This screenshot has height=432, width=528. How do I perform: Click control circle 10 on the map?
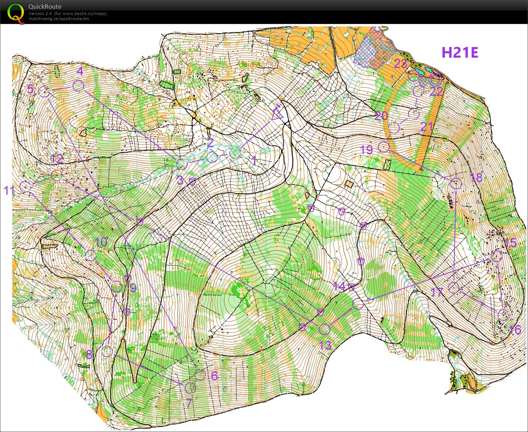[x=90, y=255]
